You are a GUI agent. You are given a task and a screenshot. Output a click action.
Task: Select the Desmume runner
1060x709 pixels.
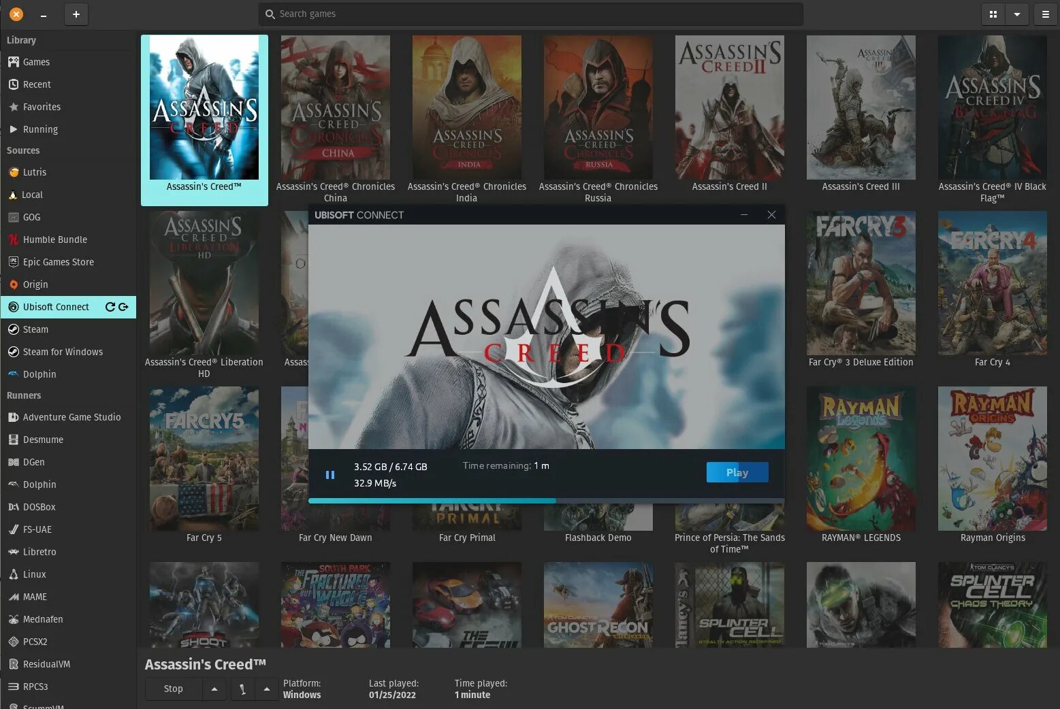tap(68, 440)
